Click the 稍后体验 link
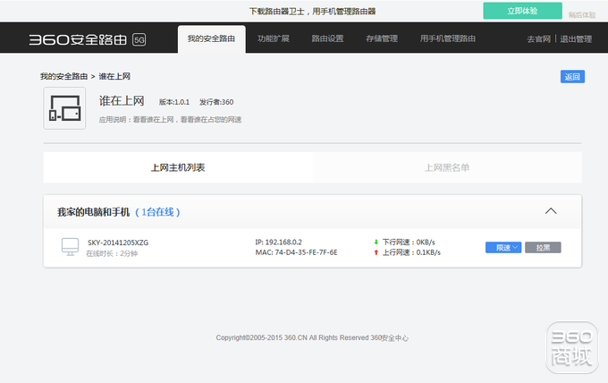608x383 pixels. click(x=582, y=15)
